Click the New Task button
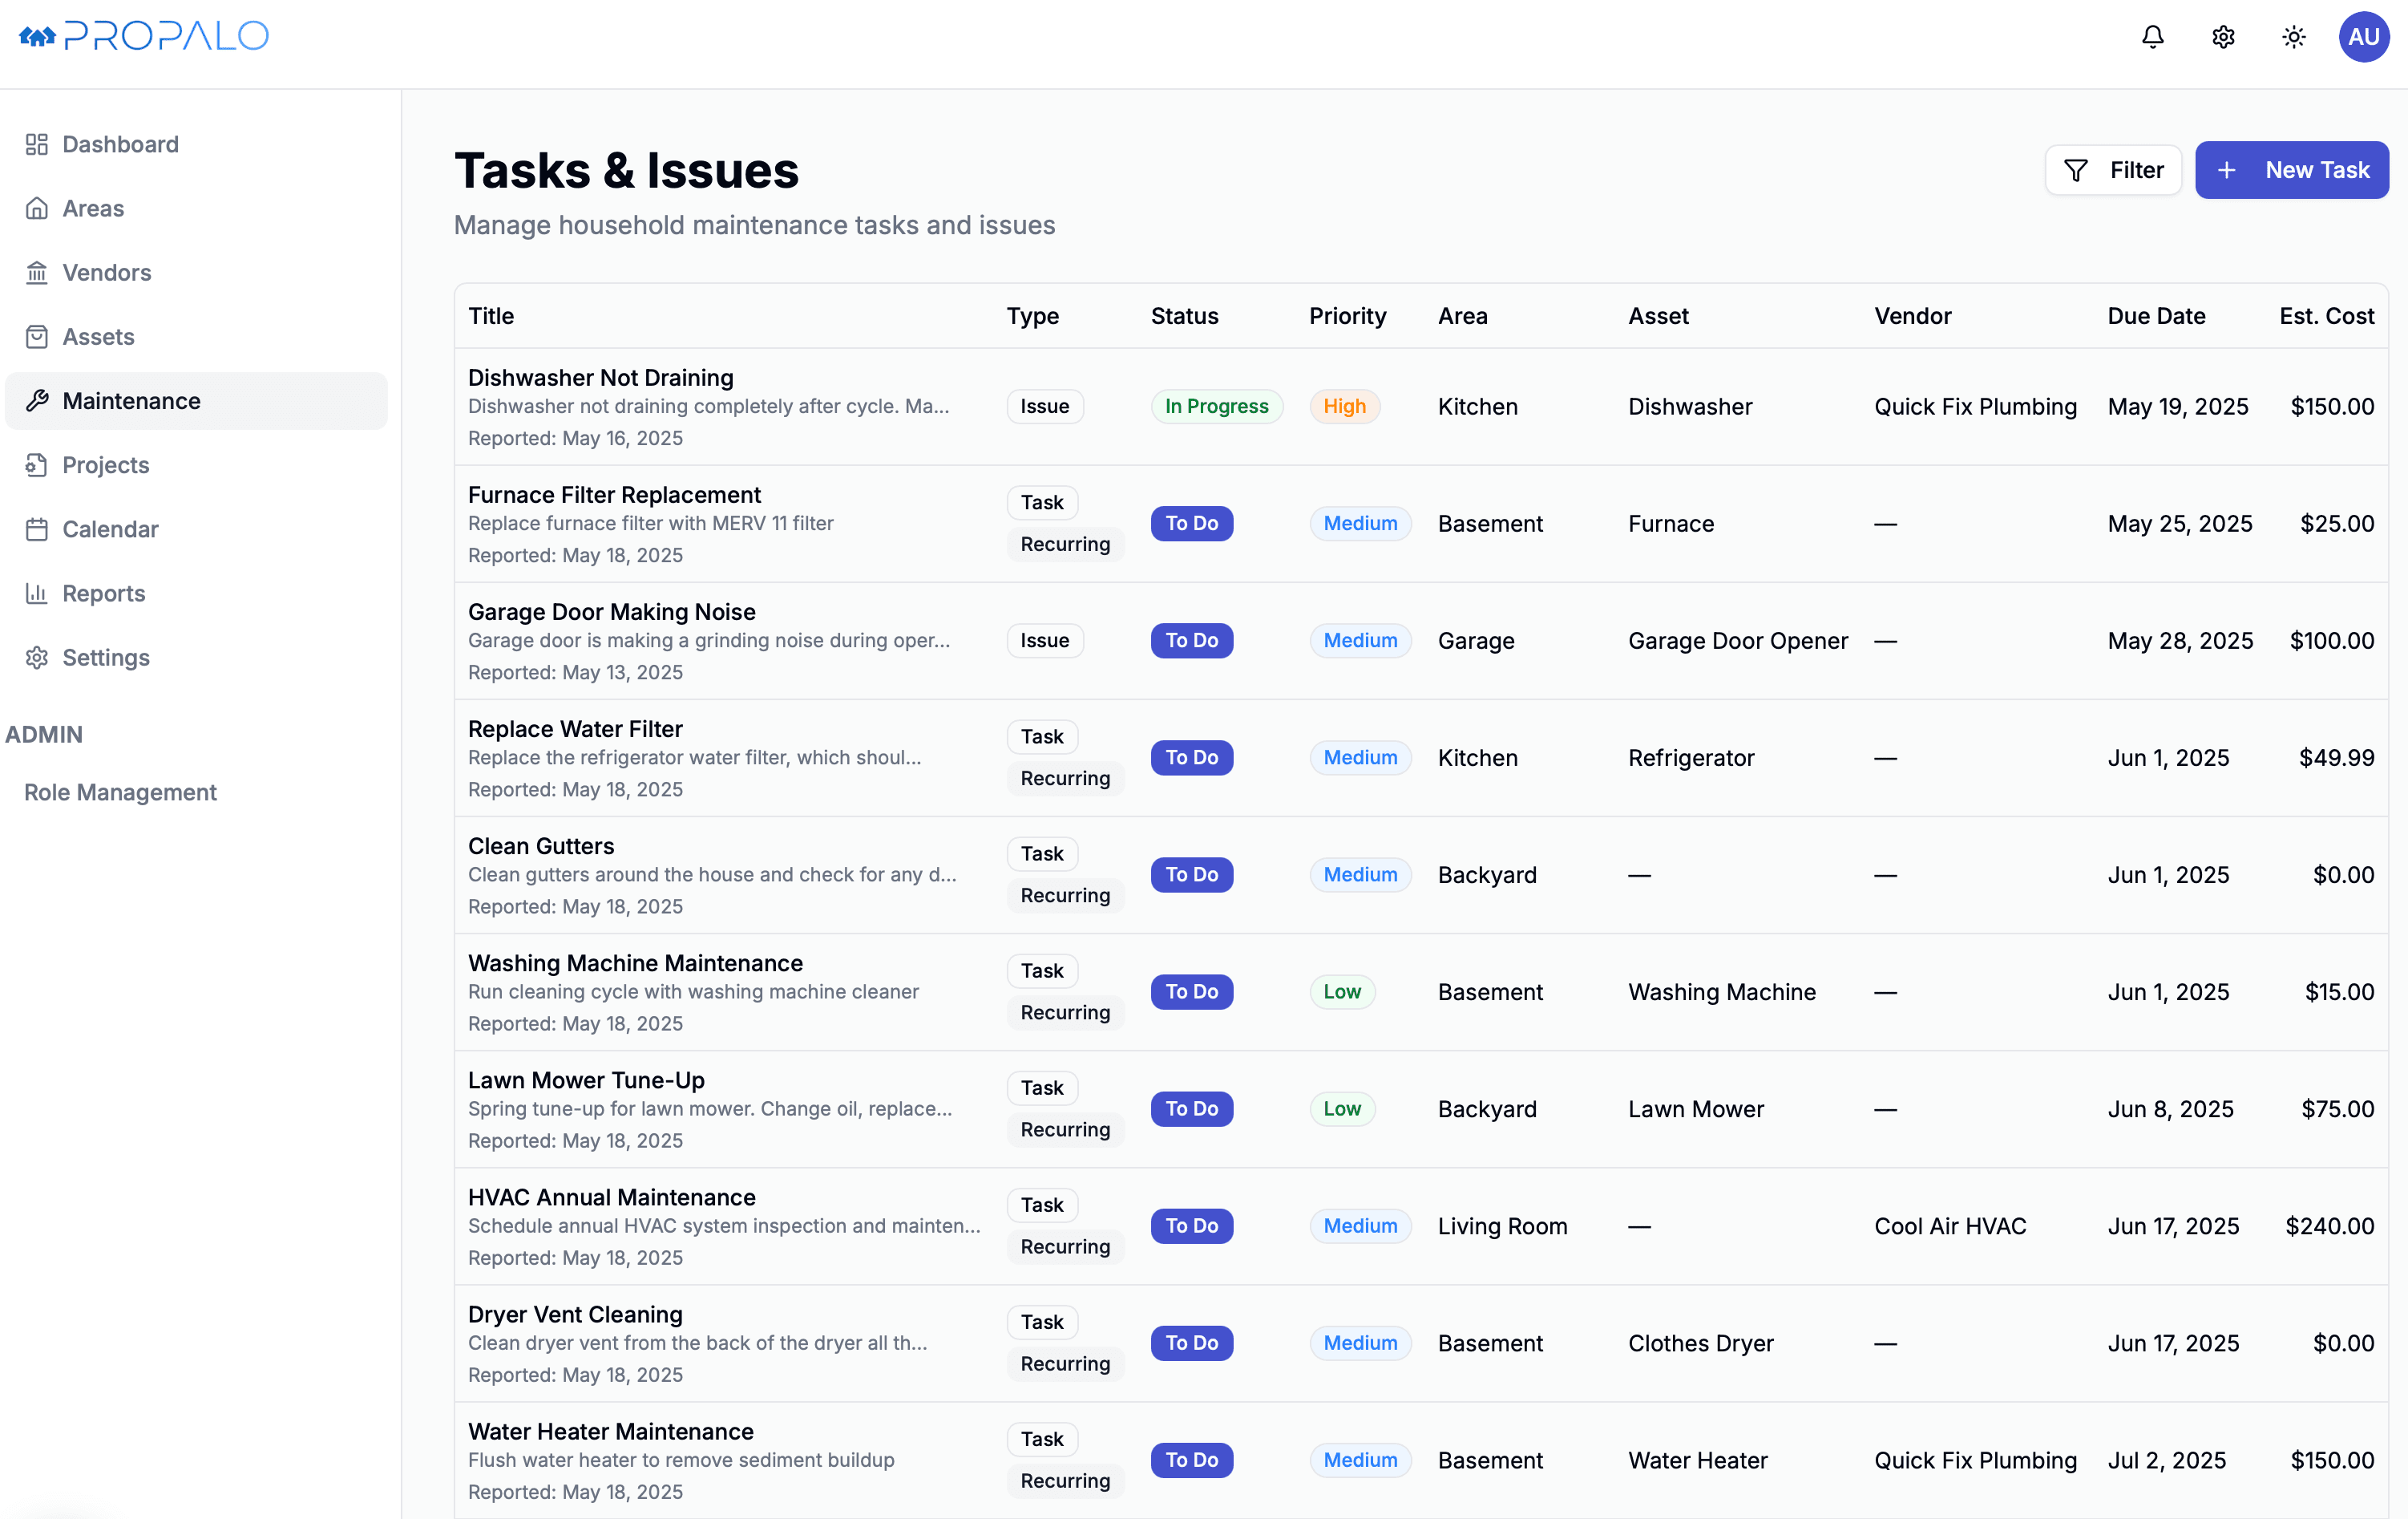This screenshot has height=1519, width=2408. [2291, 170]
